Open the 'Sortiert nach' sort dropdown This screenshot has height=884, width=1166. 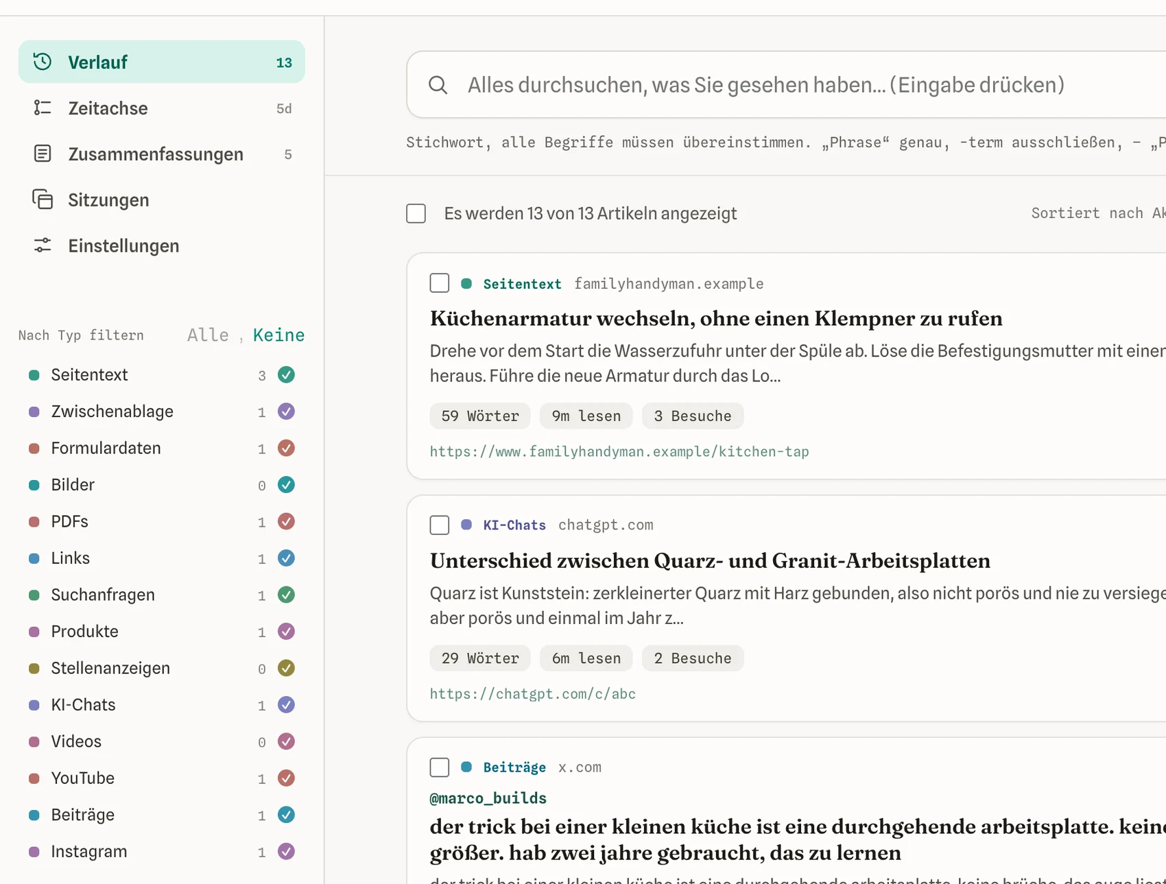(1097, 213)
